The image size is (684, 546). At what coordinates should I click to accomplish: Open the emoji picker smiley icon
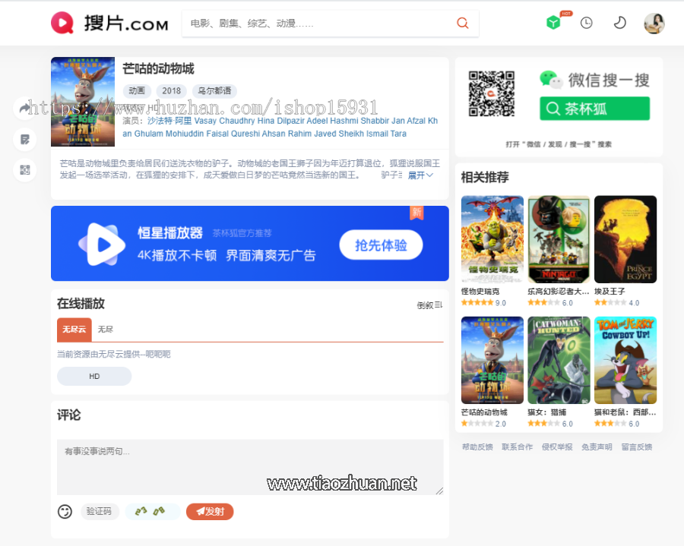coord(65,512)
